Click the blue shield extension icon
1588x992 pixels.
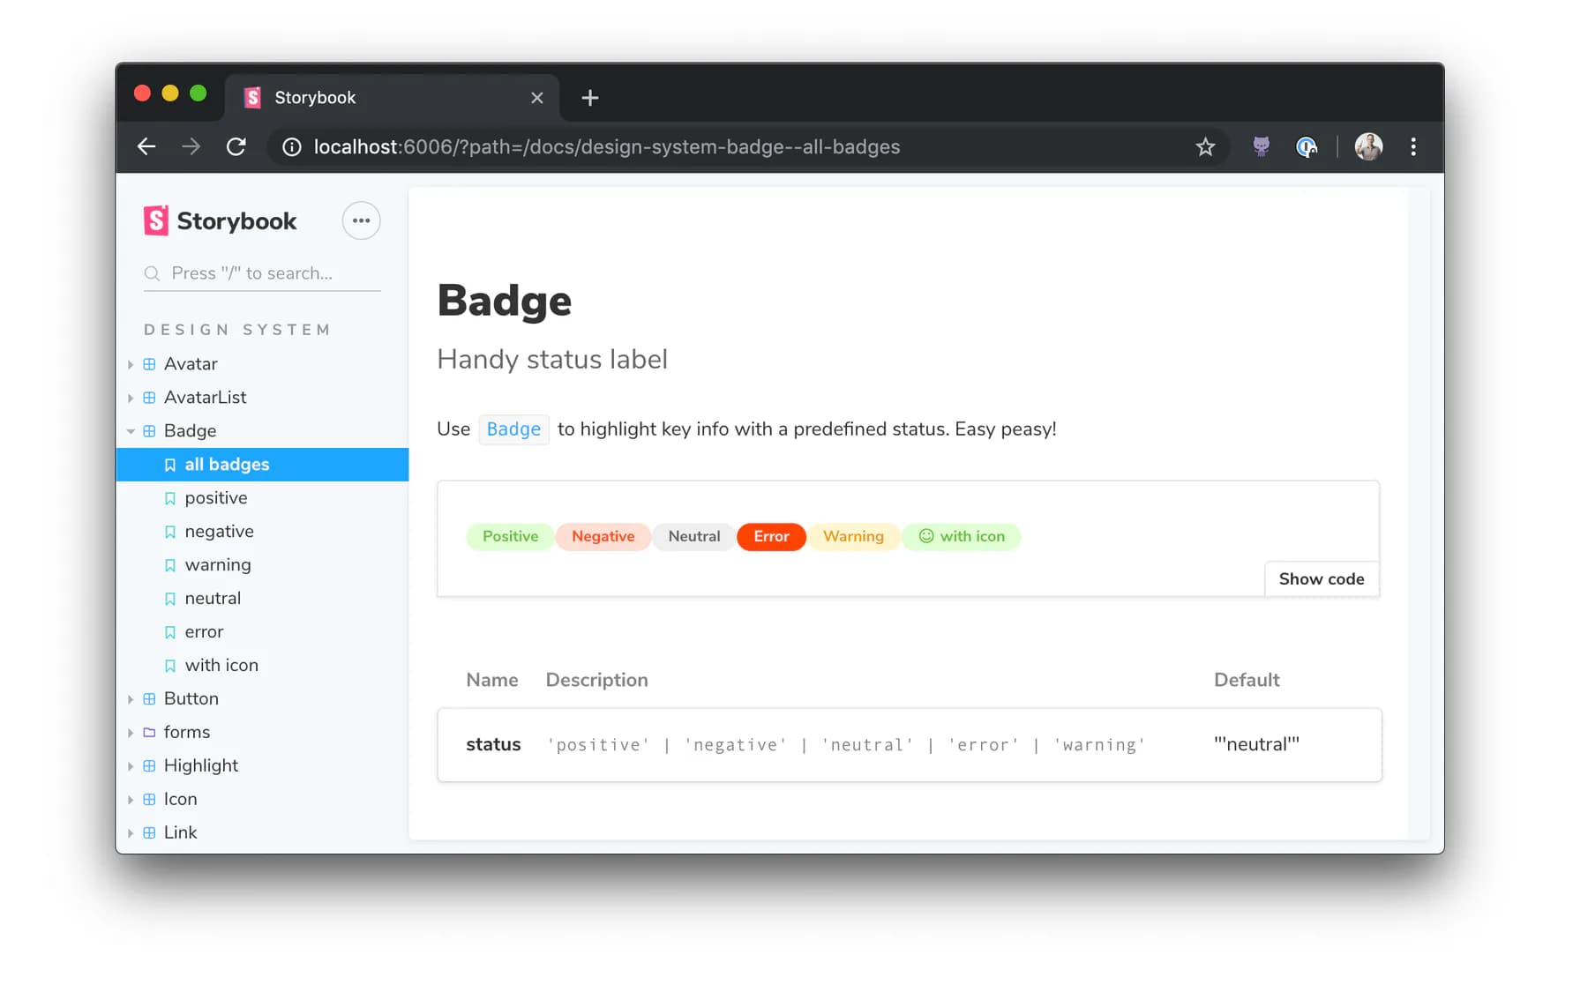click(x=1307, y=146)
